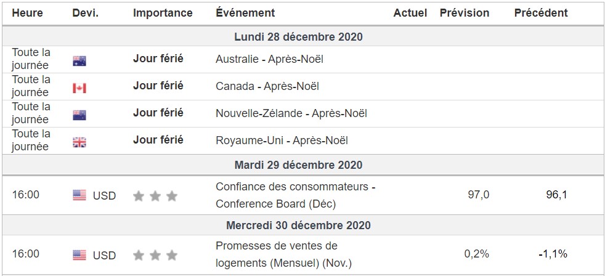Click the Précédent column header
This screenshot has width=605, height=276.
coord(541,13)
